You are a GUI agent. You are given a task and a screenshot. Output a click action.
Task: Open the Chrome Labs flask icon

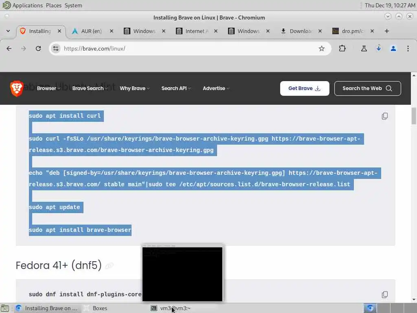(x=364, y=48)
